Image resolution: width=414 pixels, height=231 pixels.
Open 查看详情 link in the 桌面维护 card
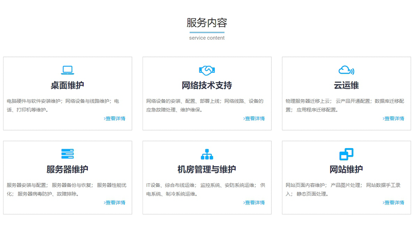point(115,119)
